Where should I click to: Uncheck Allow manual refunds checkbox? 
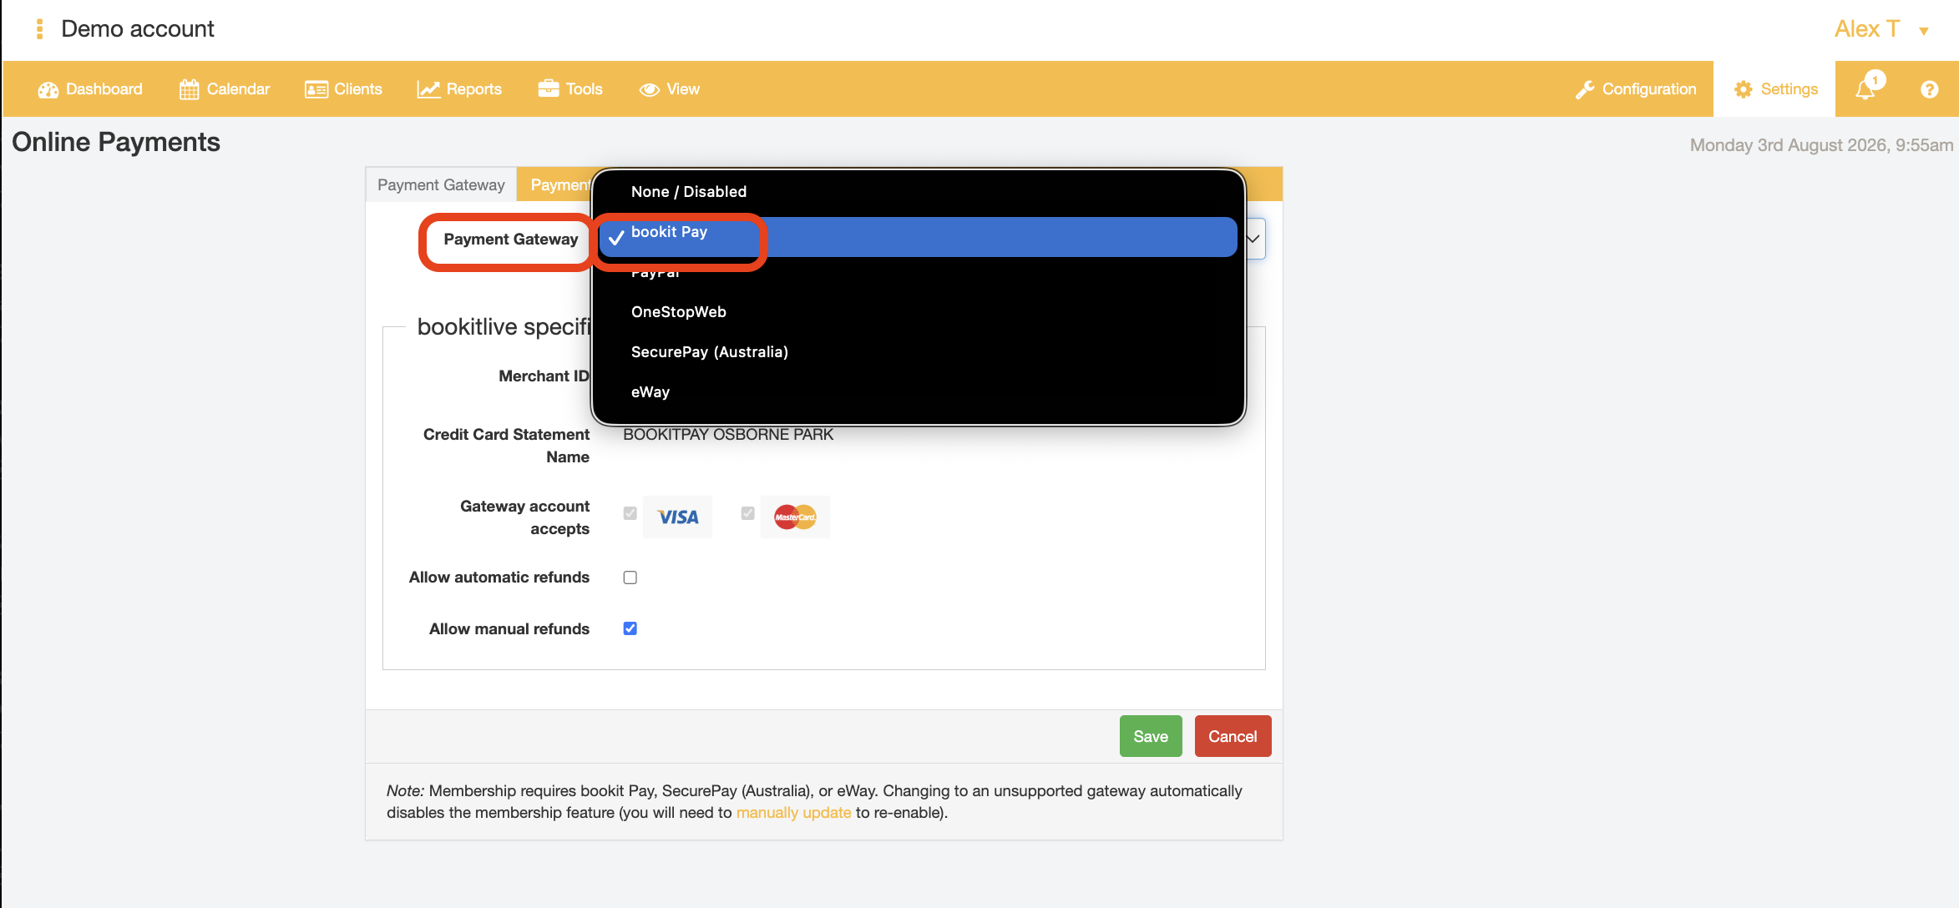coord(630,628)
